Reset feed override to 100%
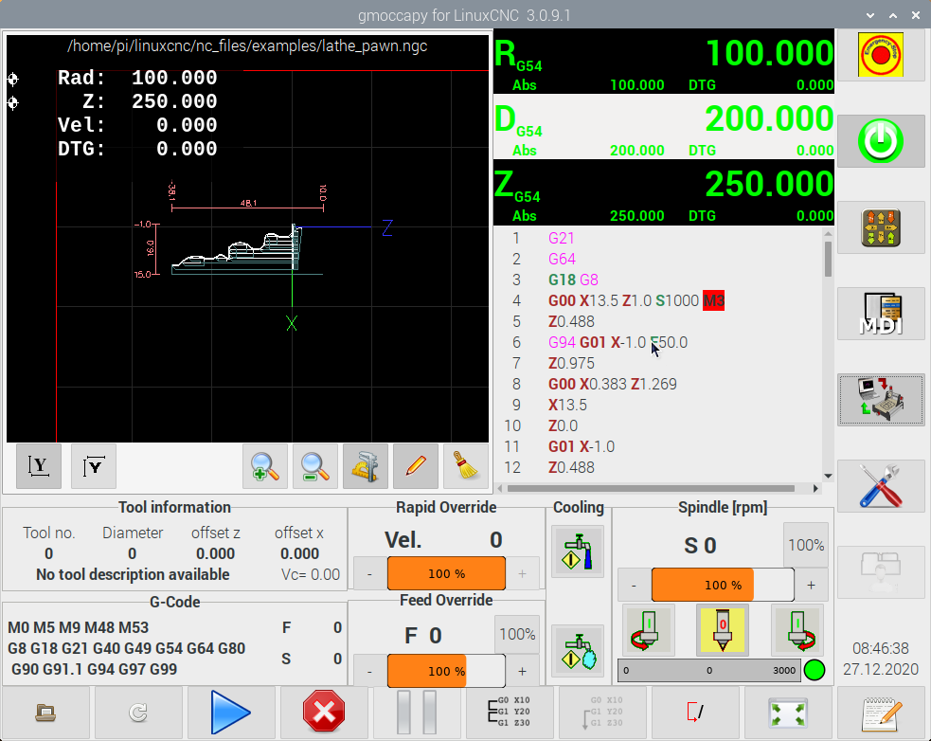 pos(517,635)
